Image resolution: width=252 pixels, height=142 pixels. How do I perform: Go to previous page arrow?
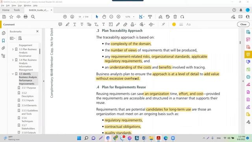(x=65, y=17)
